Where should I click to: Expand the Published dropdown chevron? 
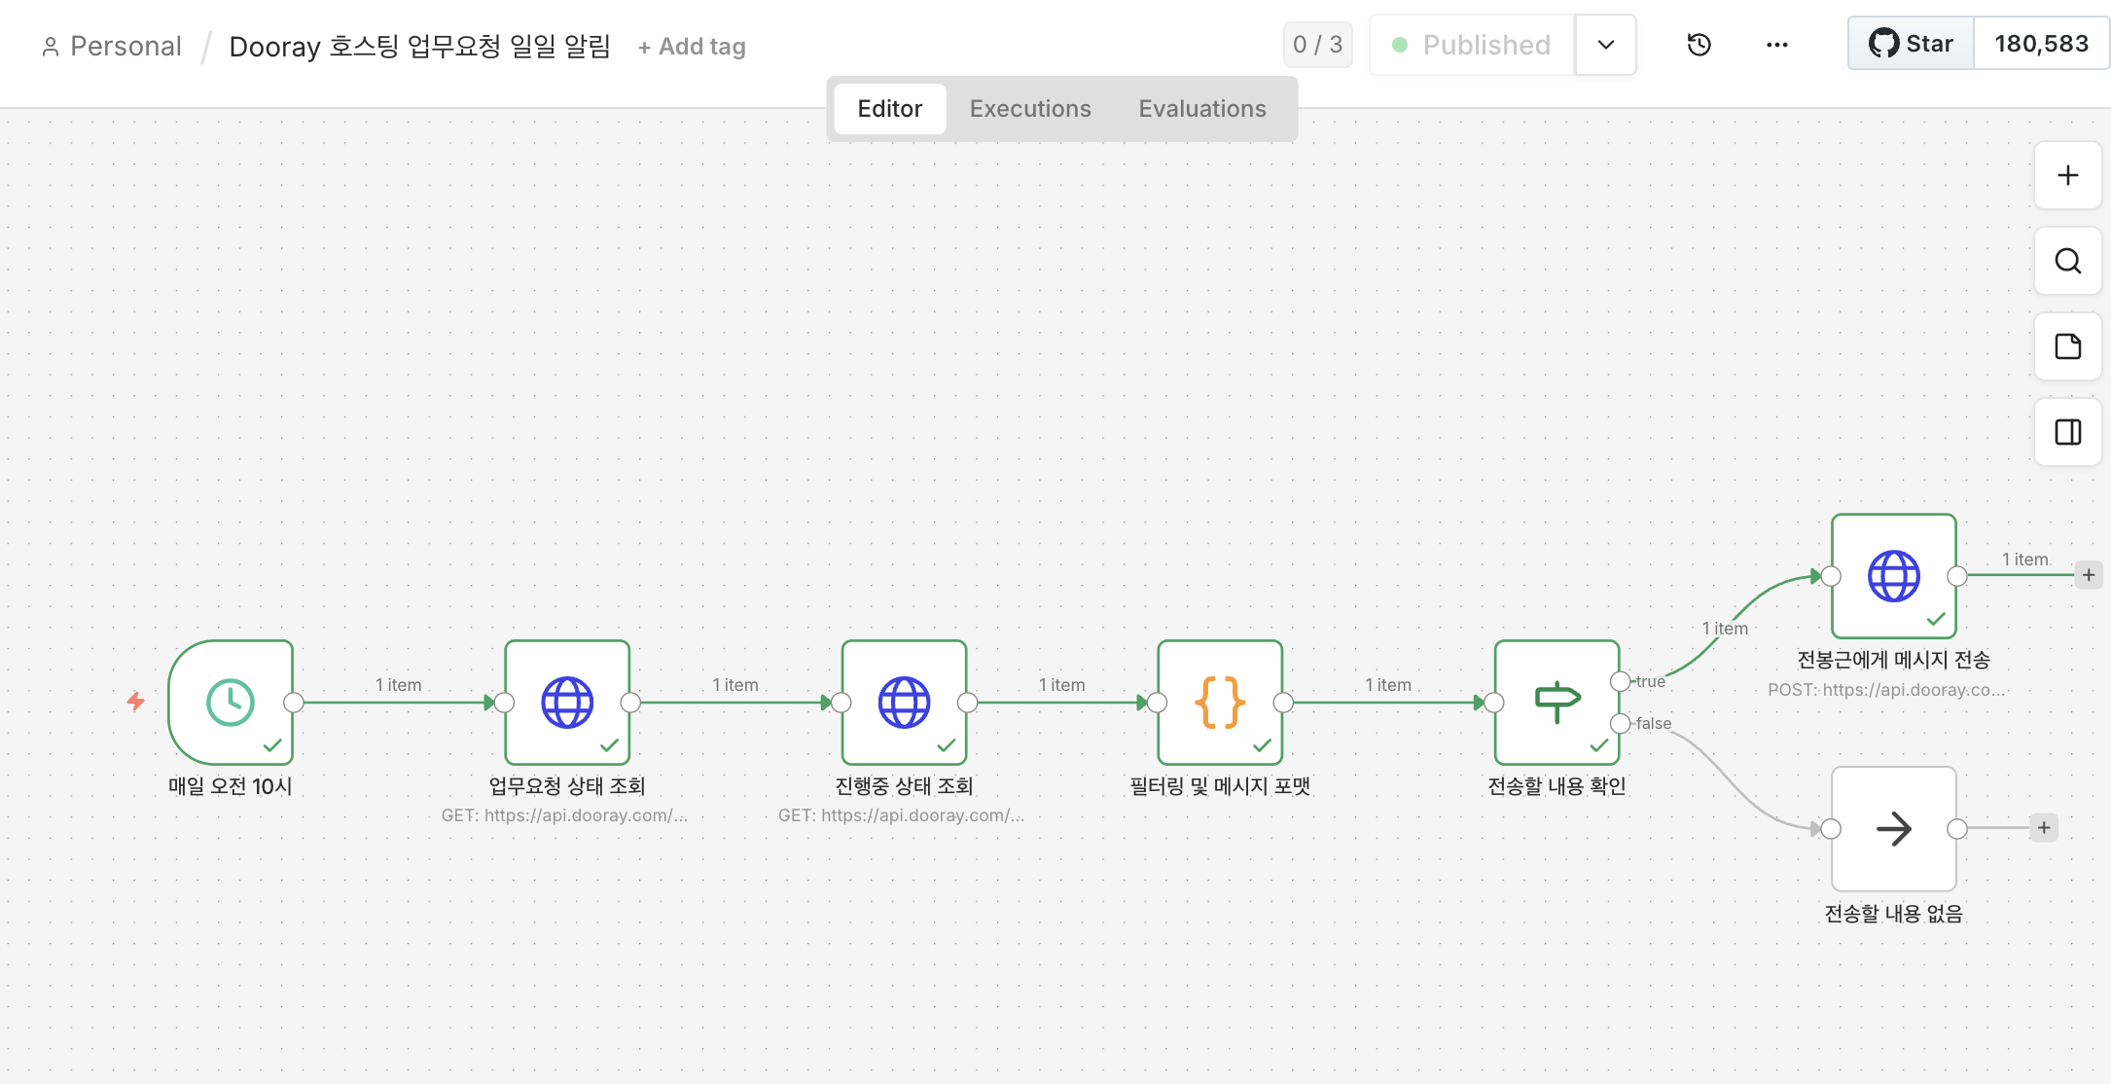pos(1605,45)
